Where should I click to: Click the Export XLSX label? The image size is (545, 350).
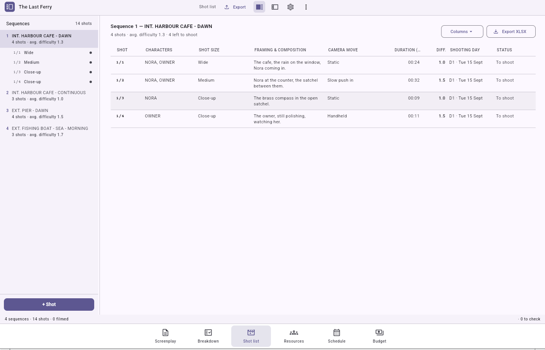click(x=514, y=31)
